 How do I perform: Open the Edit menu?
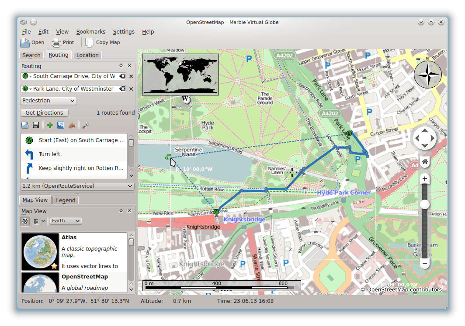43,32
